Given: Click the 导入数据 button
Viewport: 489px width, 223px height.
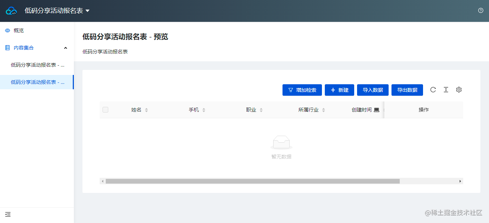Looking at the screenshot, I should [373, 90].
